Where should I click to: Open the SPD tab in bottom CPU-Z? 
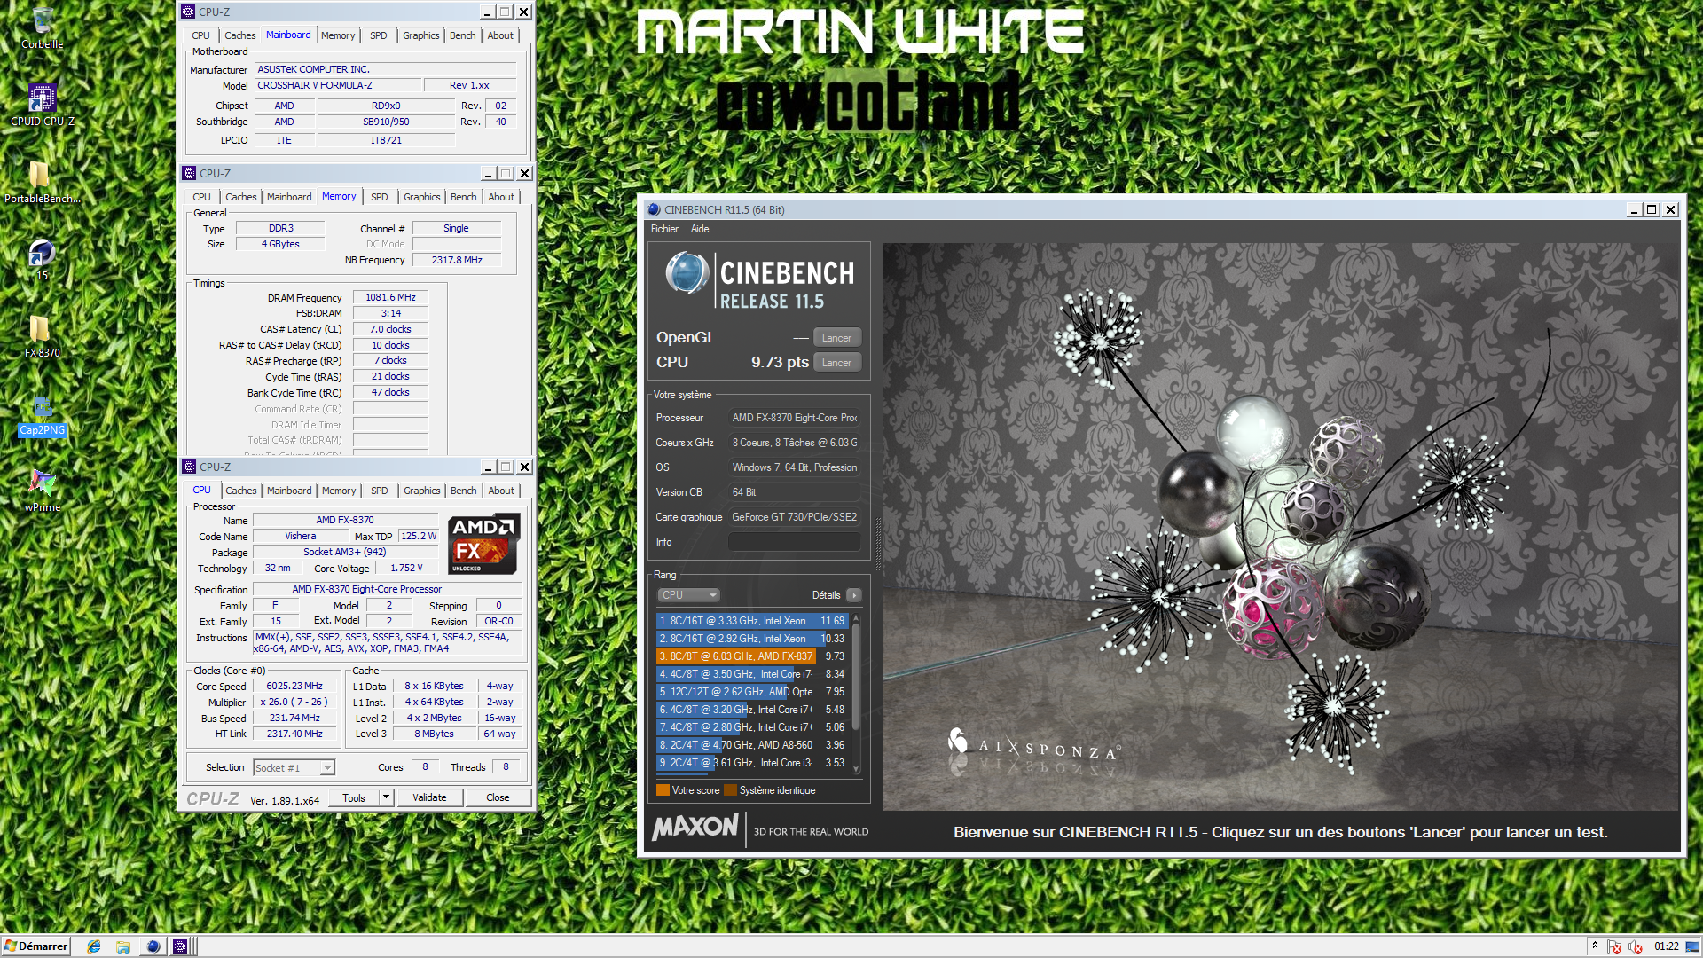tap(380, 491)
